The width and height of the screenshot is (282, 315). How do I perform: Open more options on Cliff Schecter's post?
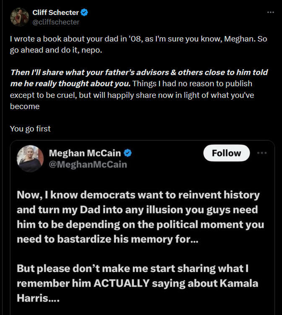[x=270, y=12]
